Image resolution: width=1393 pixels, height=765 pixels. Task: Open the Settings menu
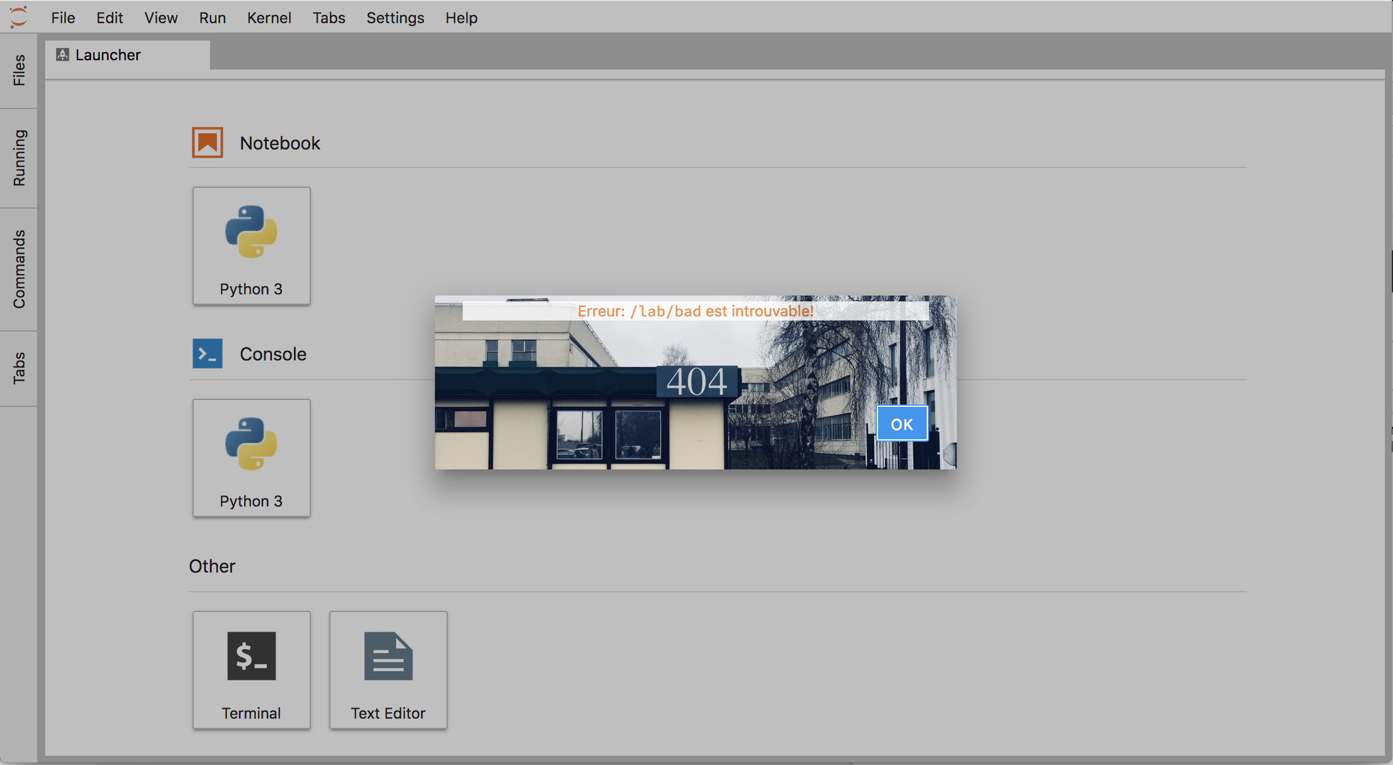(395, 17)
